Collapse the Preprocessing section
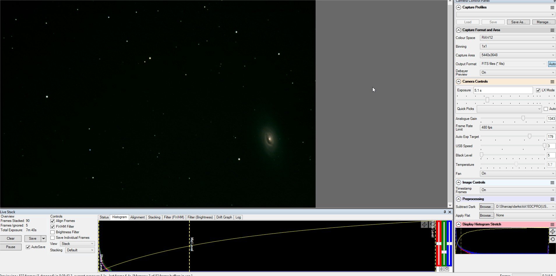Screen dimensions: 556x276 (459, 199)
